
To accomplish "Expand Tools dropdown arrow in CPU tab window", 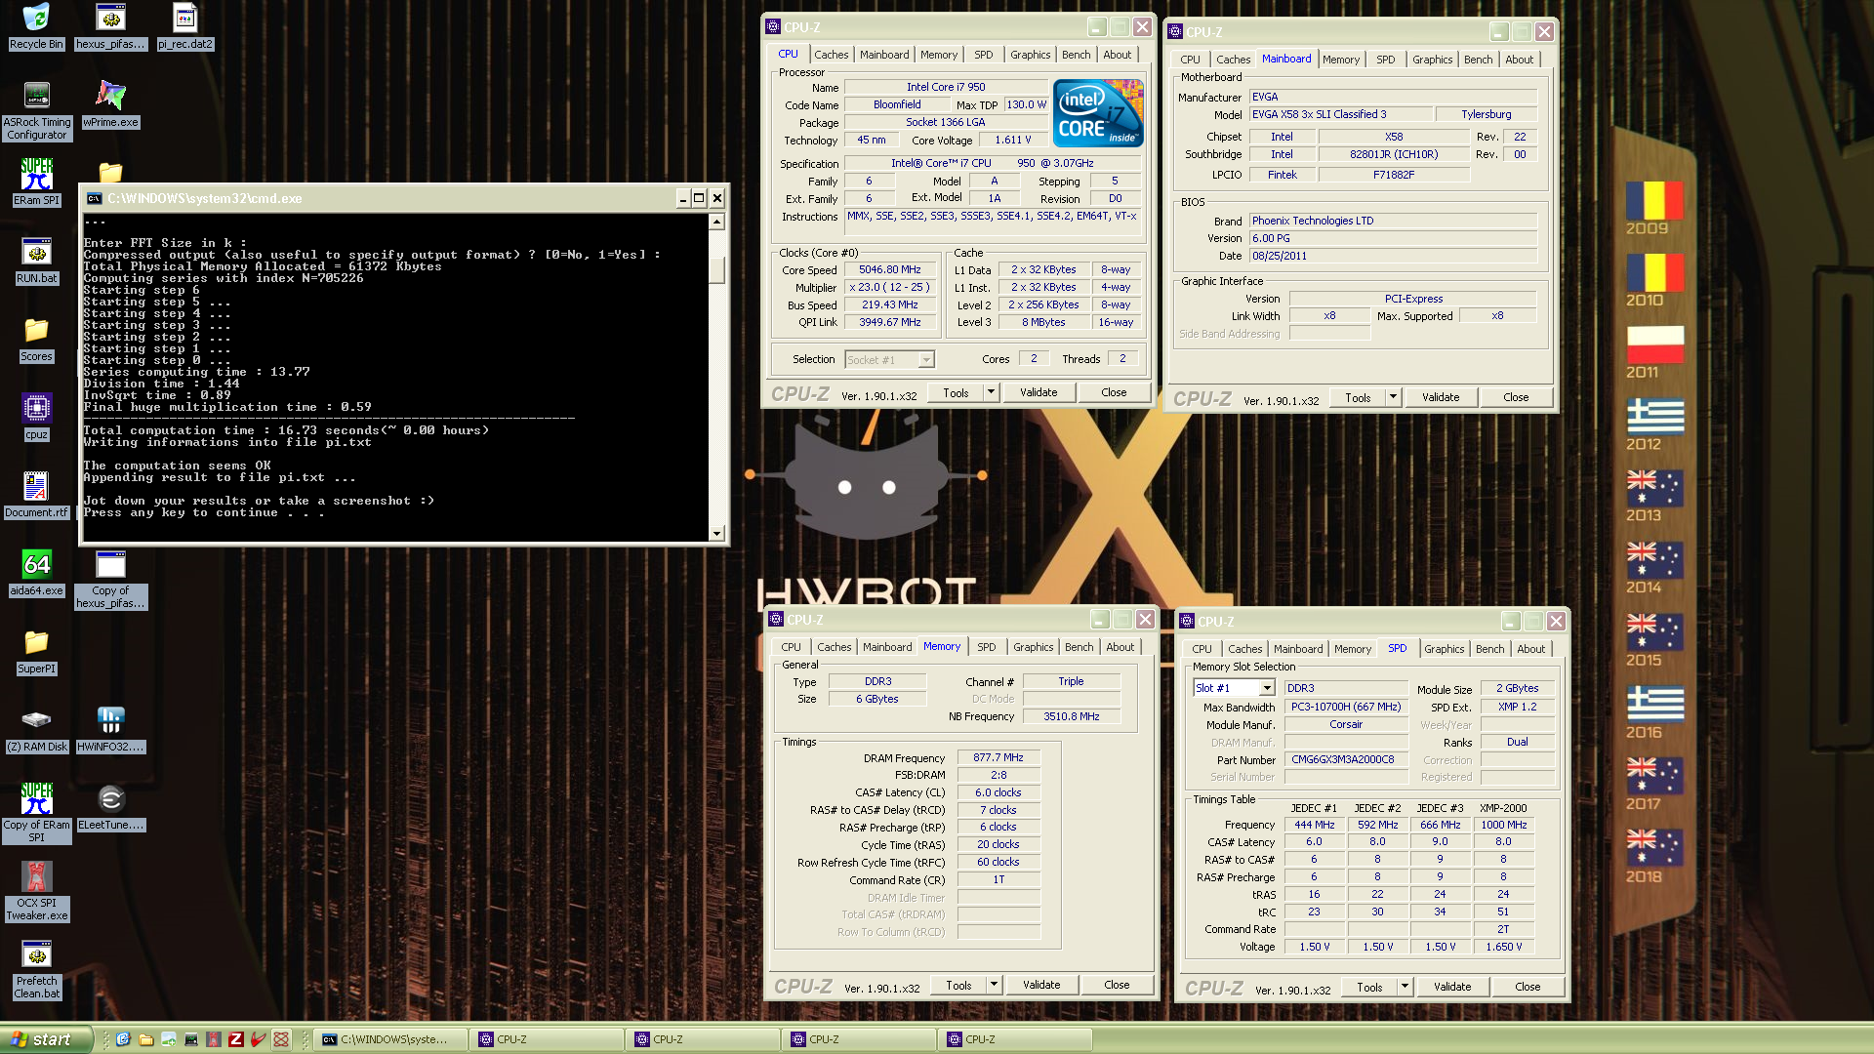I will (991, 392).
